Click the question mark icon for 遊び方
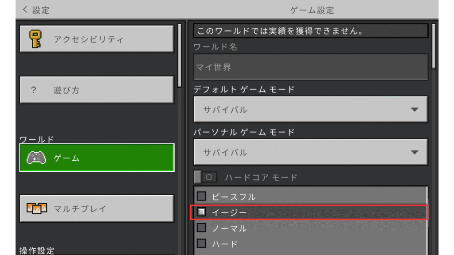This screenshot has width=454, height=255. click(x=34, y=90)
